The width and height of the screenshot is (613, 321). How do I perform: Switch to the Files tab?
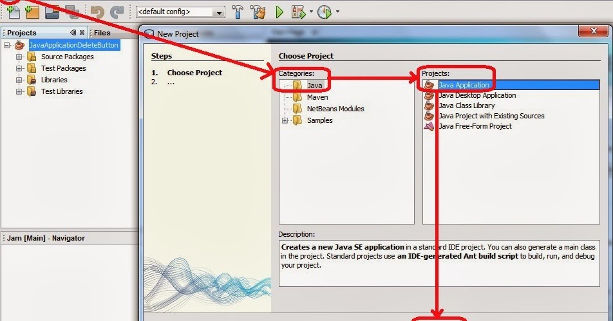pos(102,33)
